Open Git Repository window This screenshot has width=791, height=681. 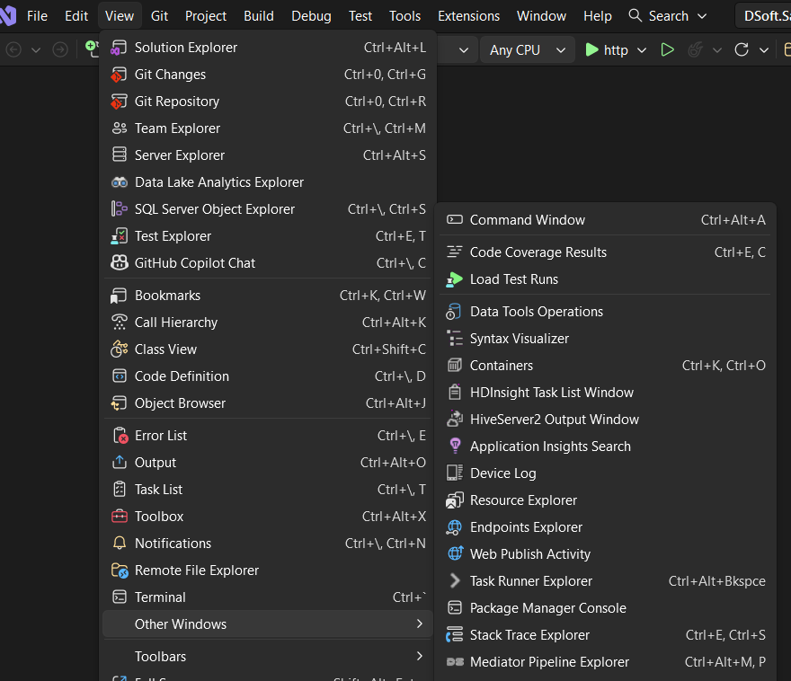267,102
